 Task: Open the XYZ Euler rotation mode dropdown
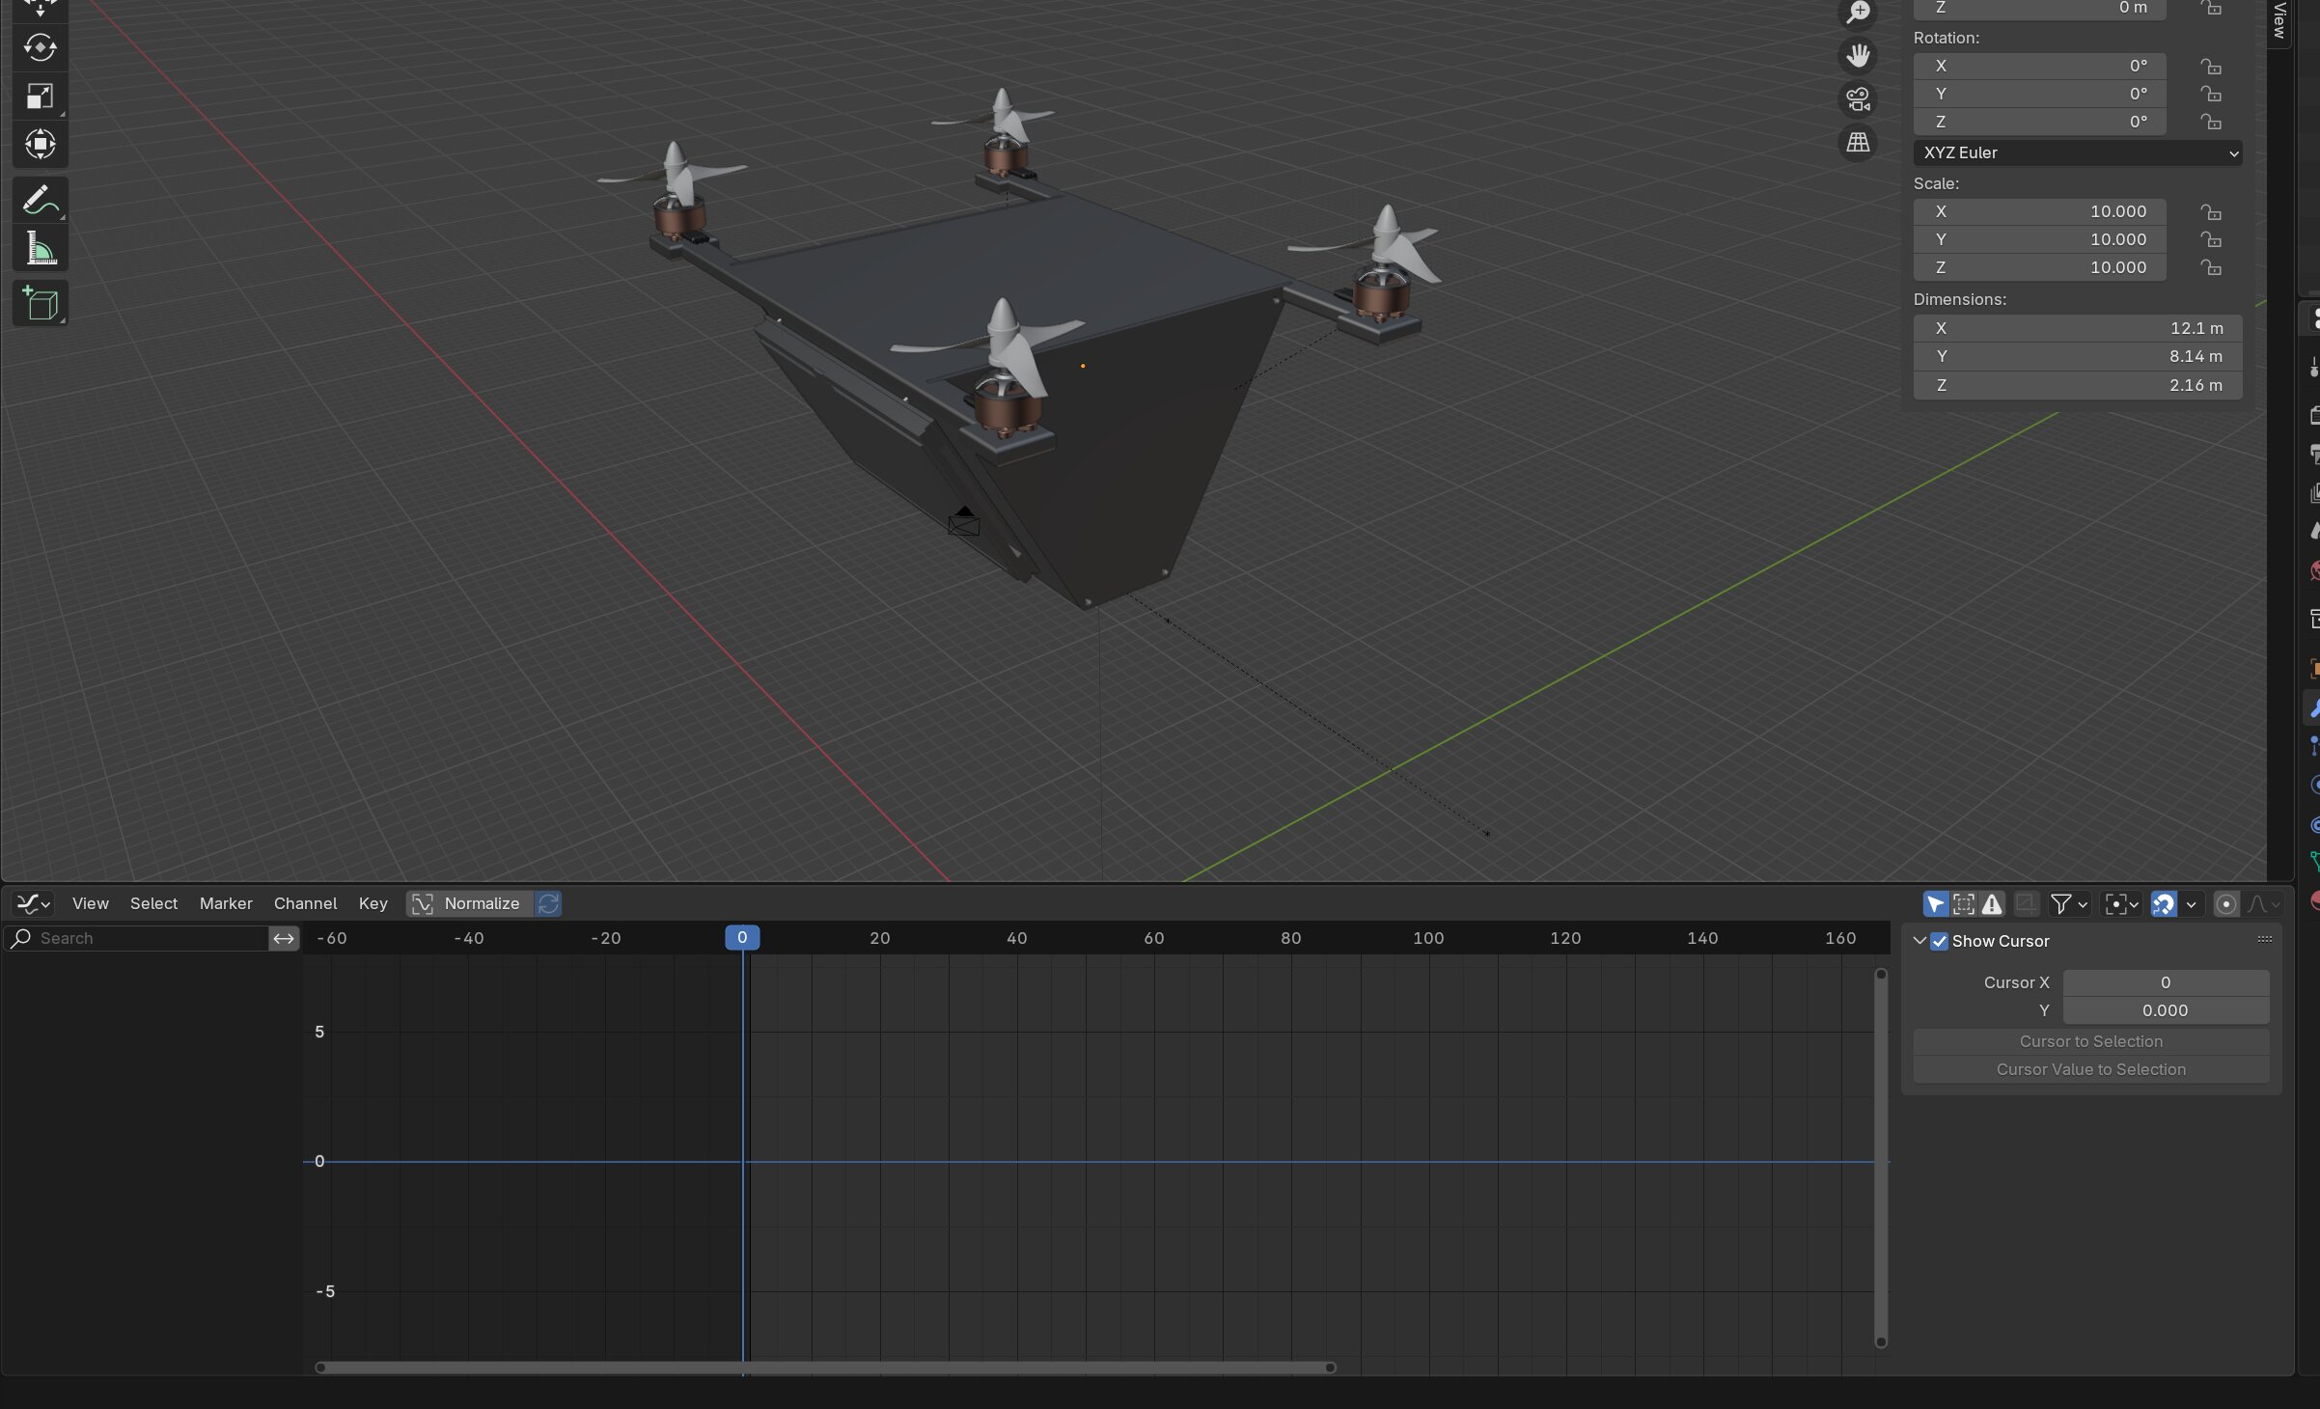(2078, 152)
